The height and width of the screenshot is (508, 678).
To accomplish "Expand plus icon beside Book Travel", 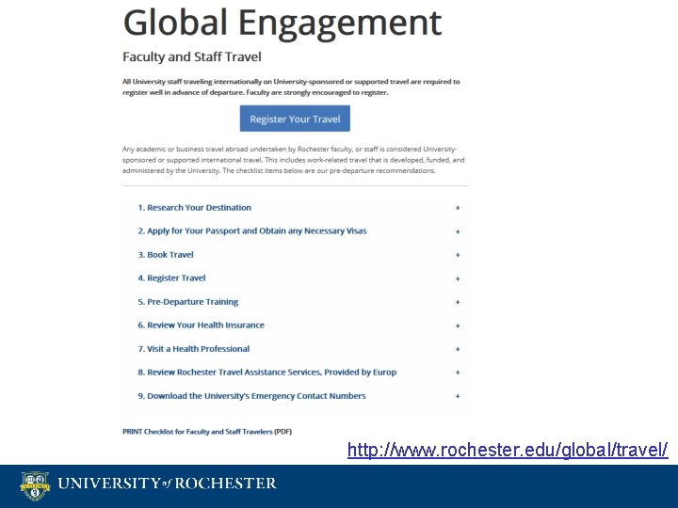I will (458, 255).
